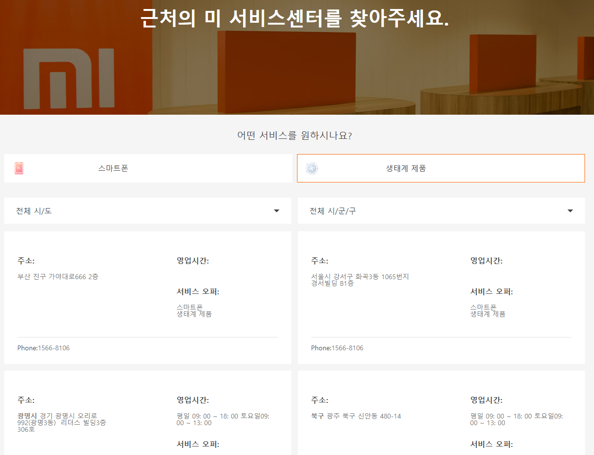Click 스마트폰 service offer in Seoul card
Screen dimensions: 594x455
click(x=483, y=307)
